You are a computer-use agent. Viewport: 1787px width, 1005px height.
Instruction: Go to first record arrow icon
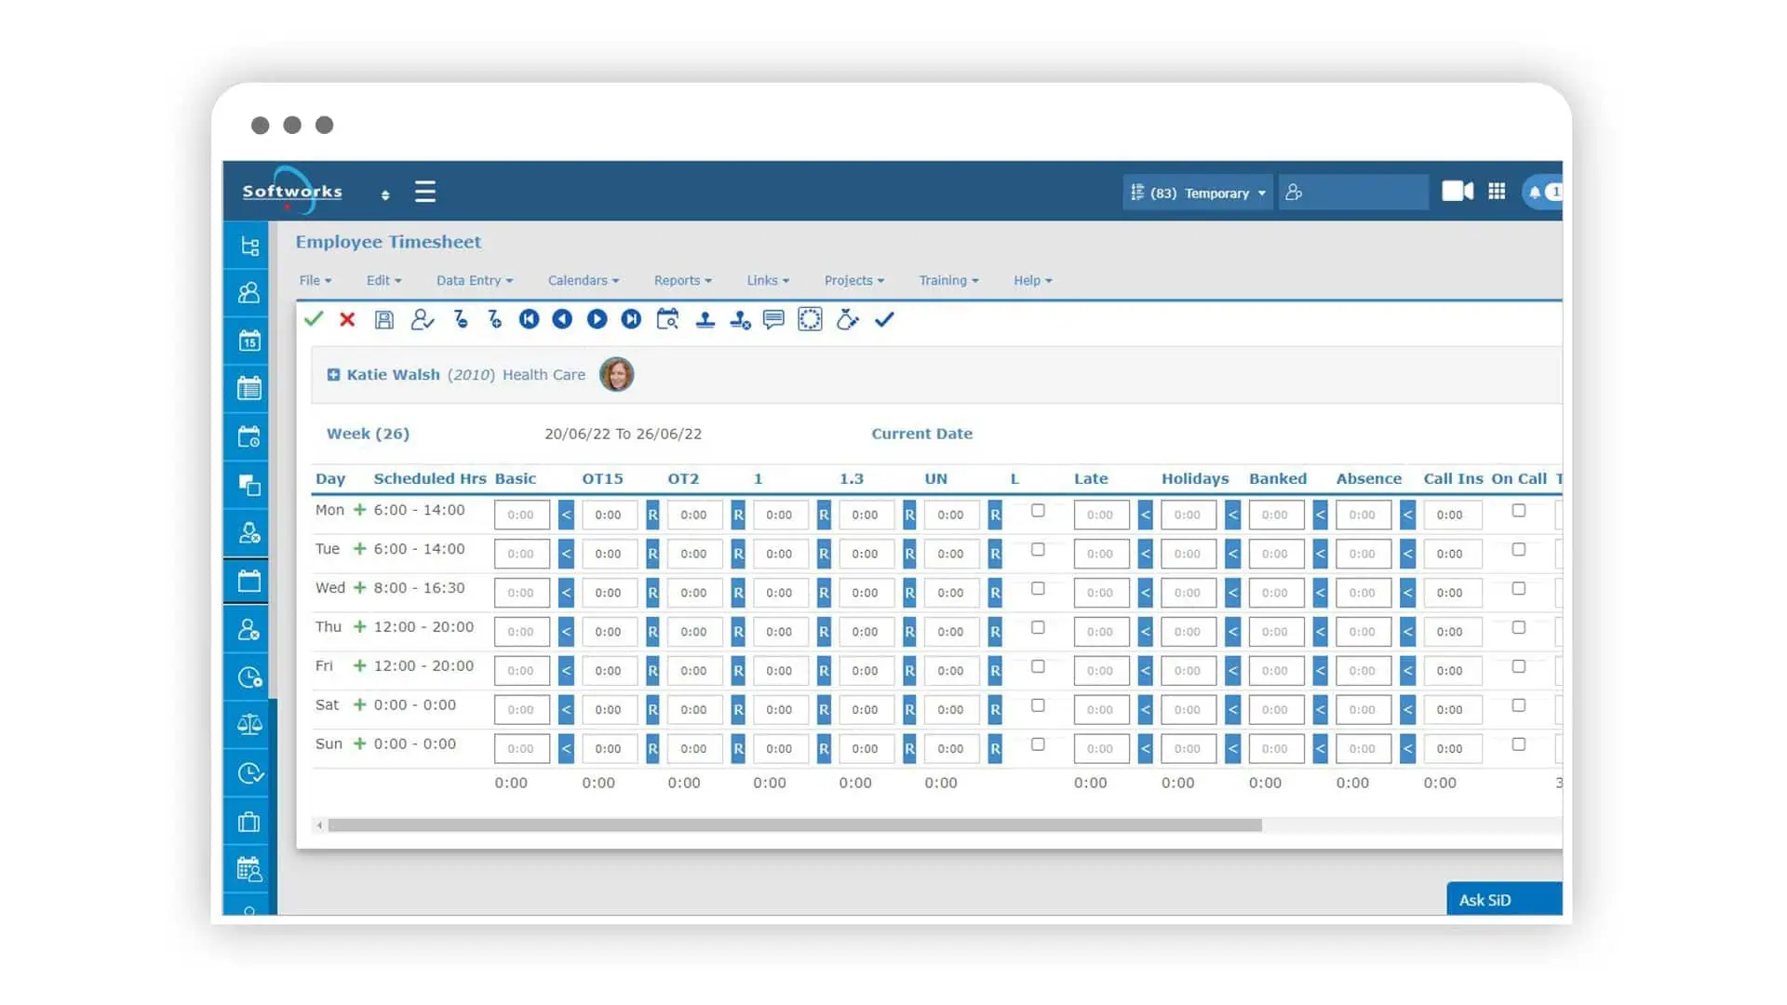tap(529, 319)
